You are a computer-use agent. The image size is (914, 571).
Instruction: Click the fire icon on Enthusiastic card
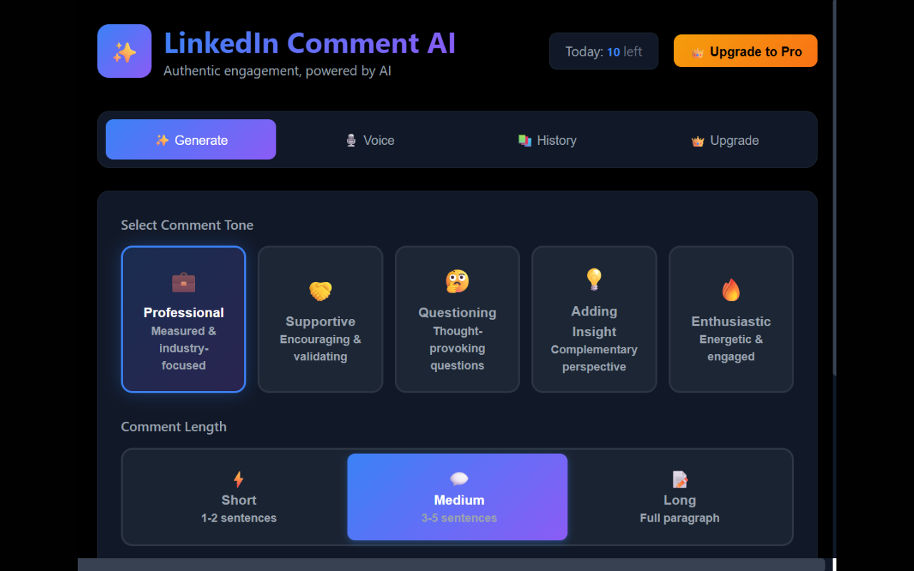(730, 290)
